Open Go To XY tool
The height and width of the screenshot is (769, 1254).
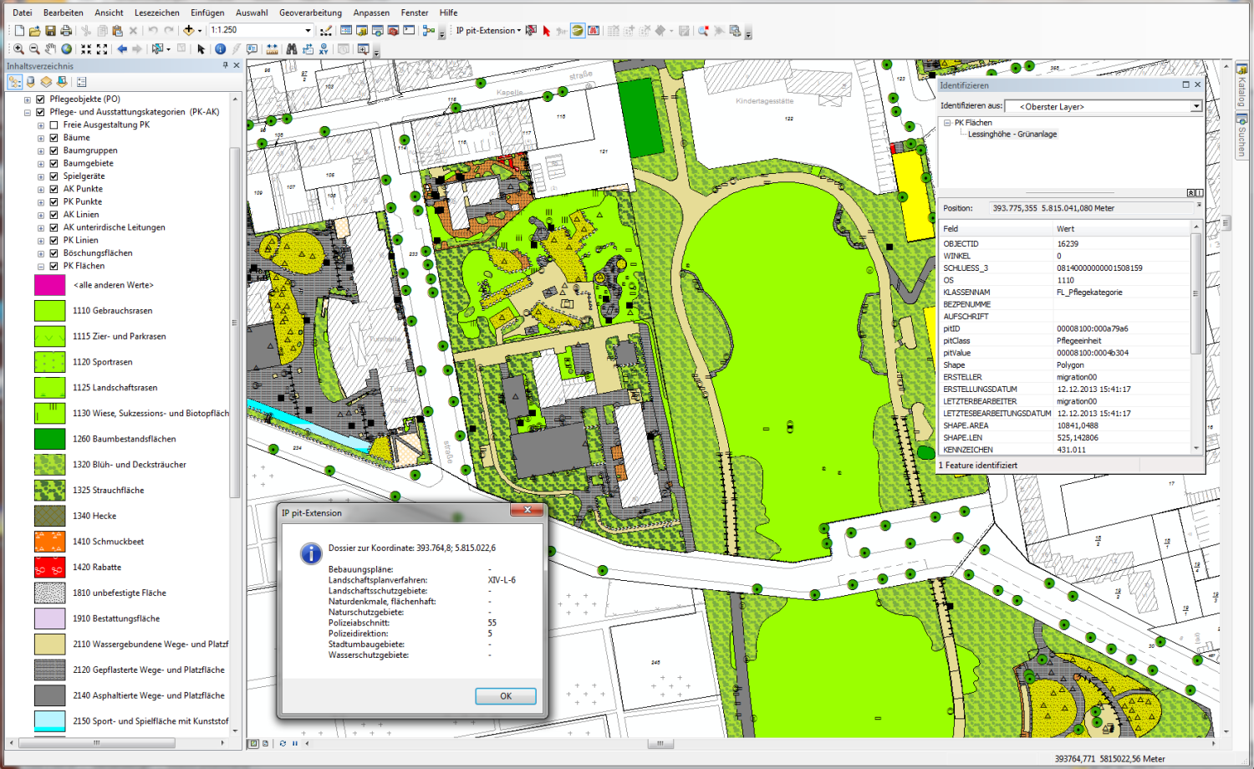click(x=324, y=49)
